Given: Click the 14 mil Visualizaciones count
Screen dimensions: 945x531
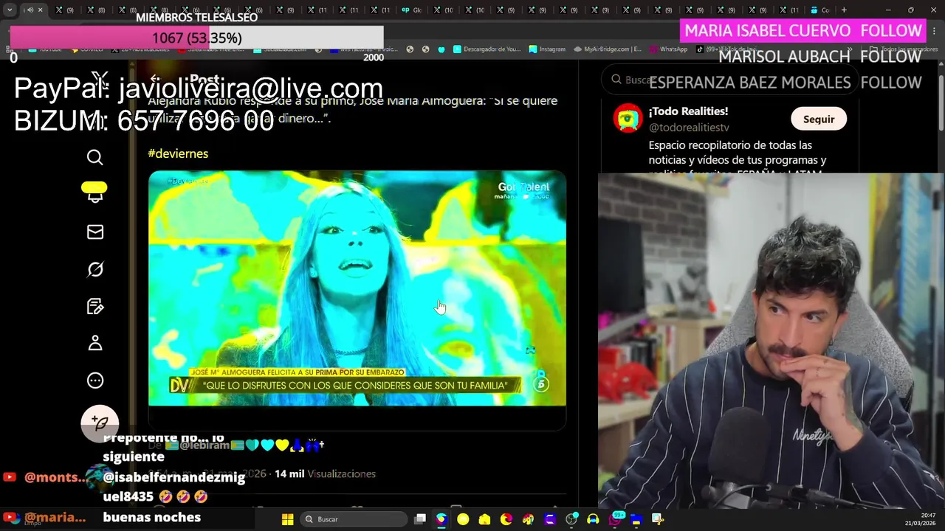Looking at the screenshot, I should click(x=325, y=474).
